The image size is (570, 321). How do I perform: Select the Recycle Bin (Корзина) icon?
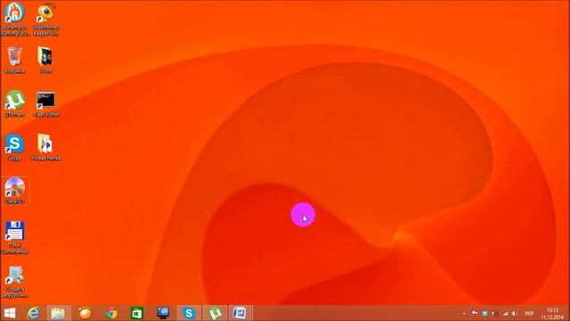14,60
